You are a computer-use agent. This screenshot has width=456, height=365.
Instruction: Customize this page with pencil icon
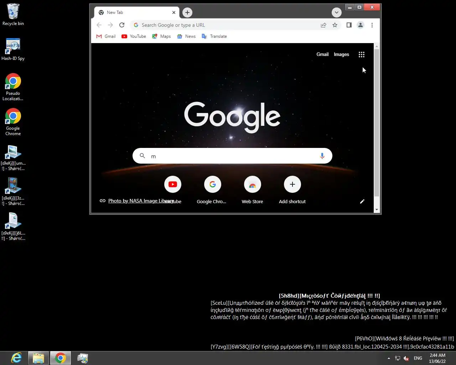pyautogui.click(x=362, y=201)
